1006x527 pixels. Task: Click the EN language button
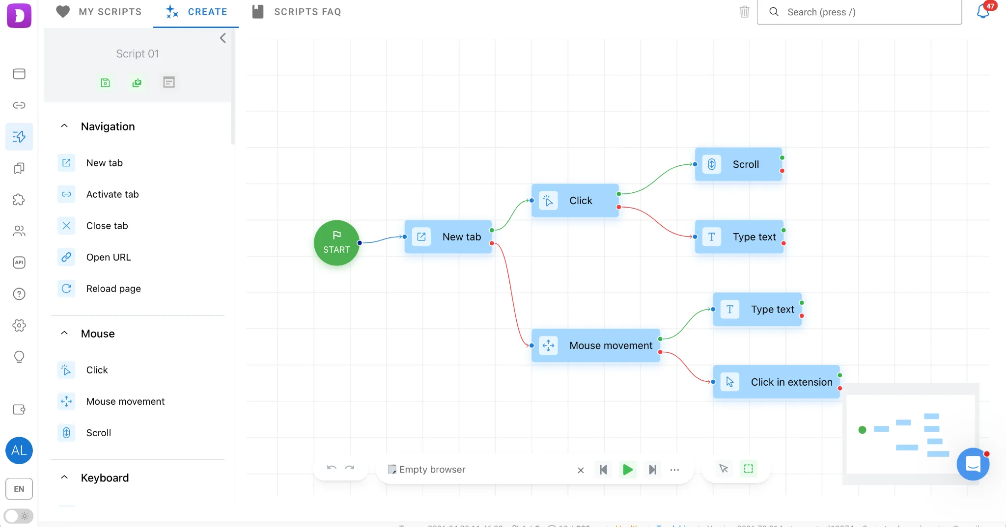pos(19,489)
